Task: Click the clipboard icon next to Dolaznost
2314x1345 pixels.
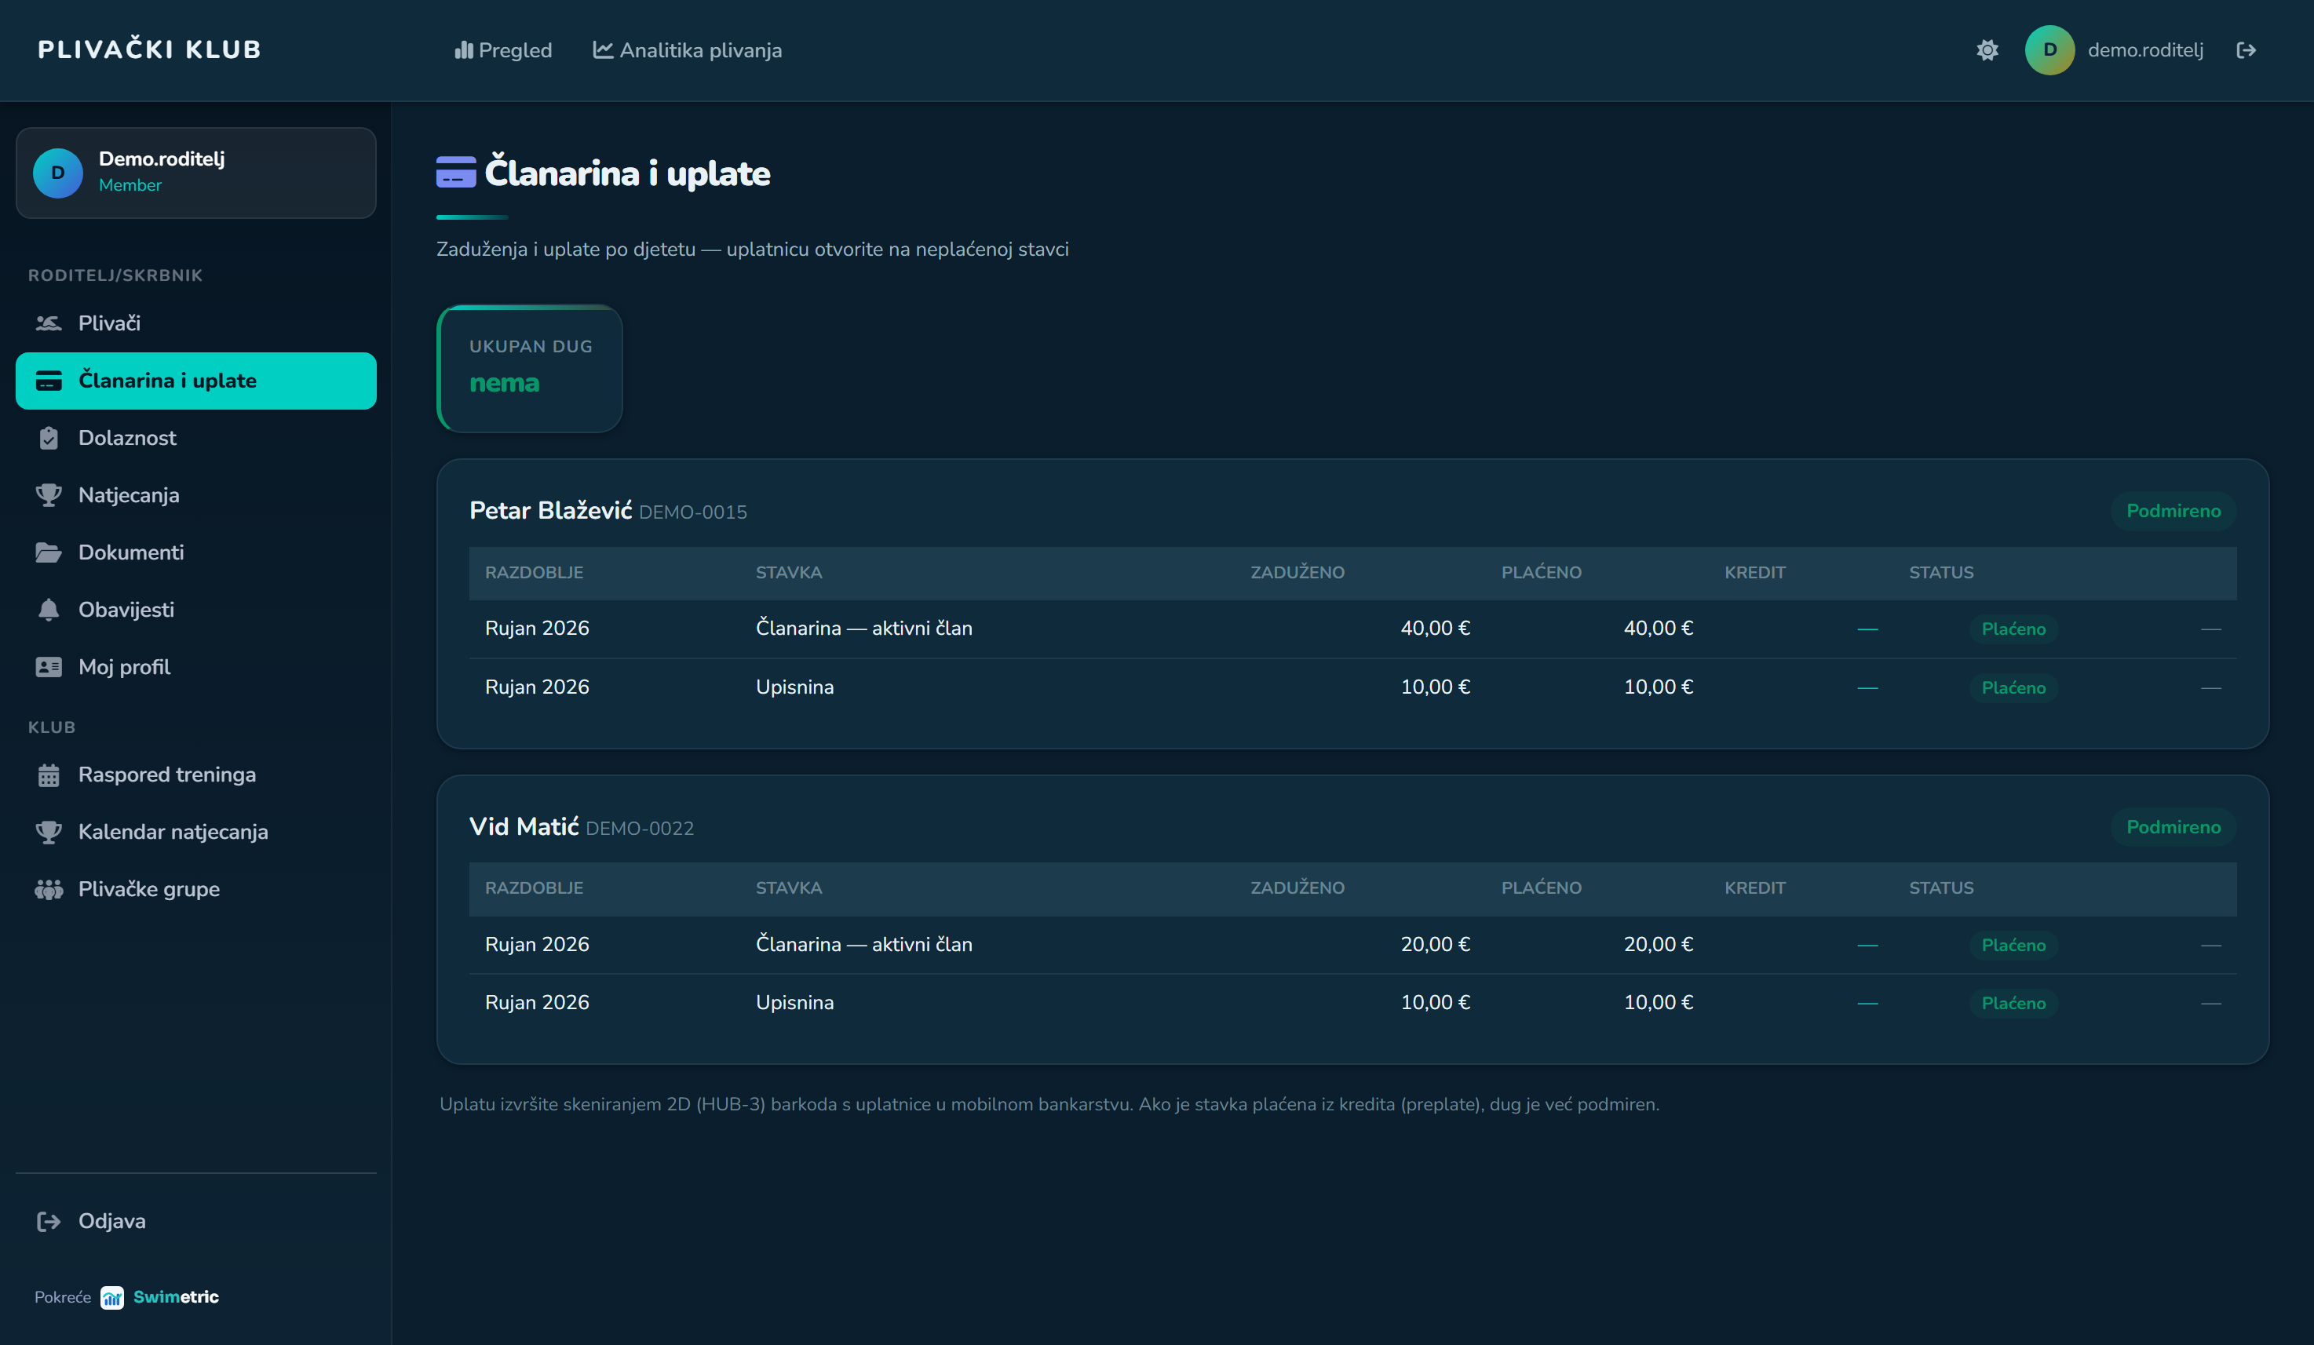Action: [49, 438]
